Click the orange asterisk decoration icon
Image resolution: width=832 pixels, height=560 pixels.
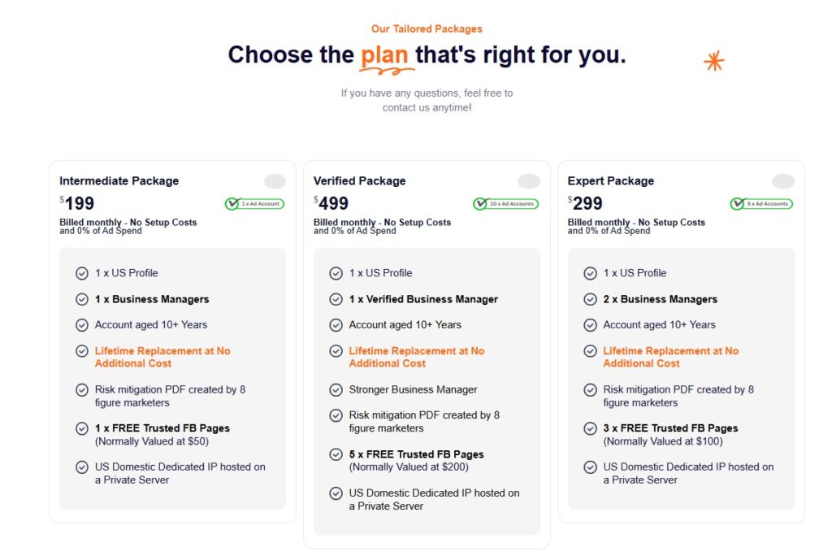[x=713, y=61]
